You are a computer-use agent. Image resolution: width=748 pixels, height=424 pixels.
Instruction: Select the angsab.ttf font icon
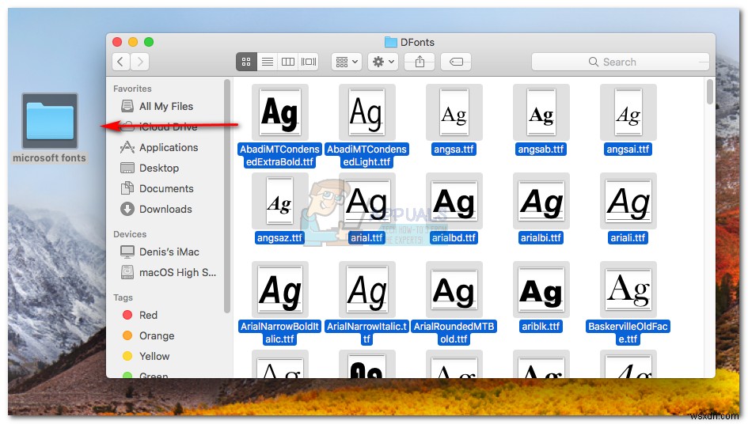click(541, 112)
